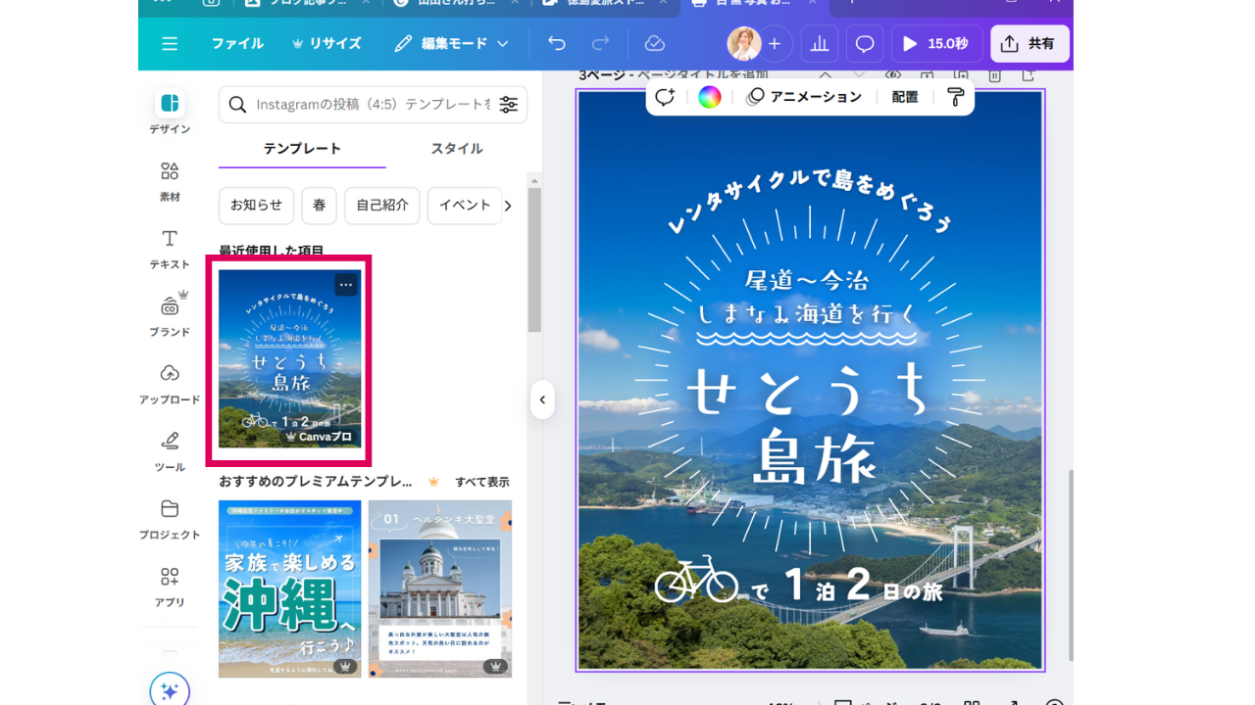1255x705 pixels.
Task: Click the cloud save status icon
Action: point(654,44)
